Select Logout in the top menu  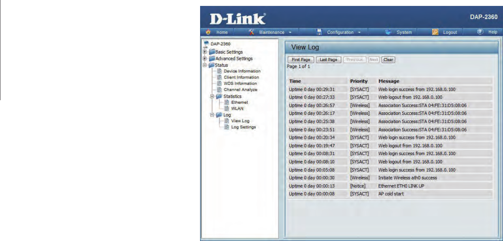(x=450, y=32)
